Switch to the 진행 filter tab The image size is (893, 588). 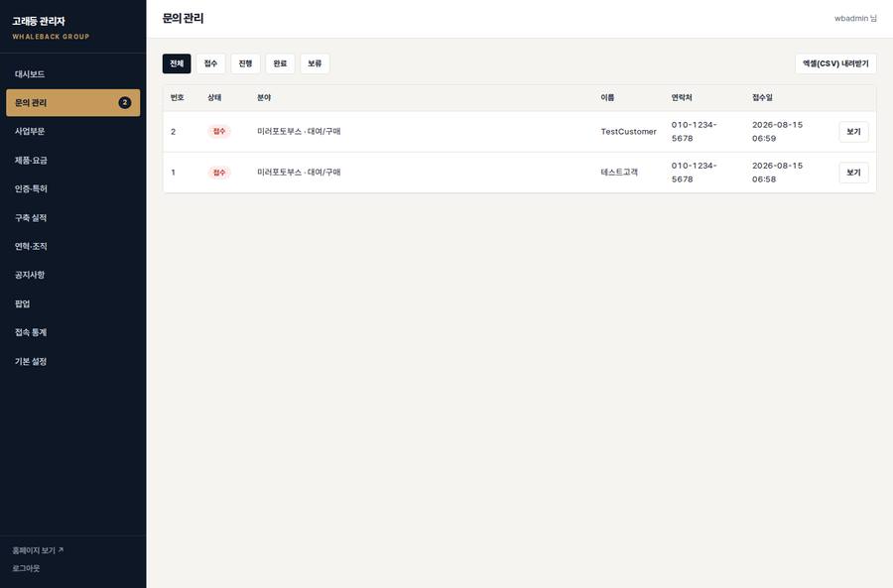(245, 63)
